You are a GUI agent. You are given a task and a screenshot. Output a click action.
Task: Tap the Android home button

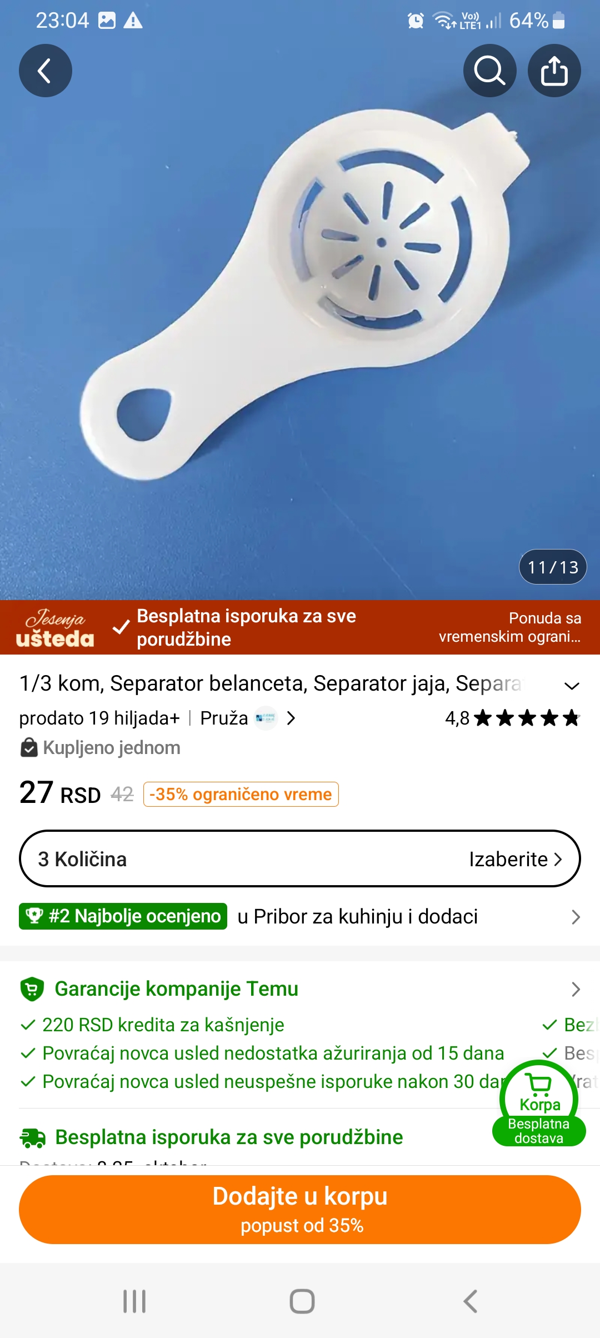click(x=302, y=1301)
